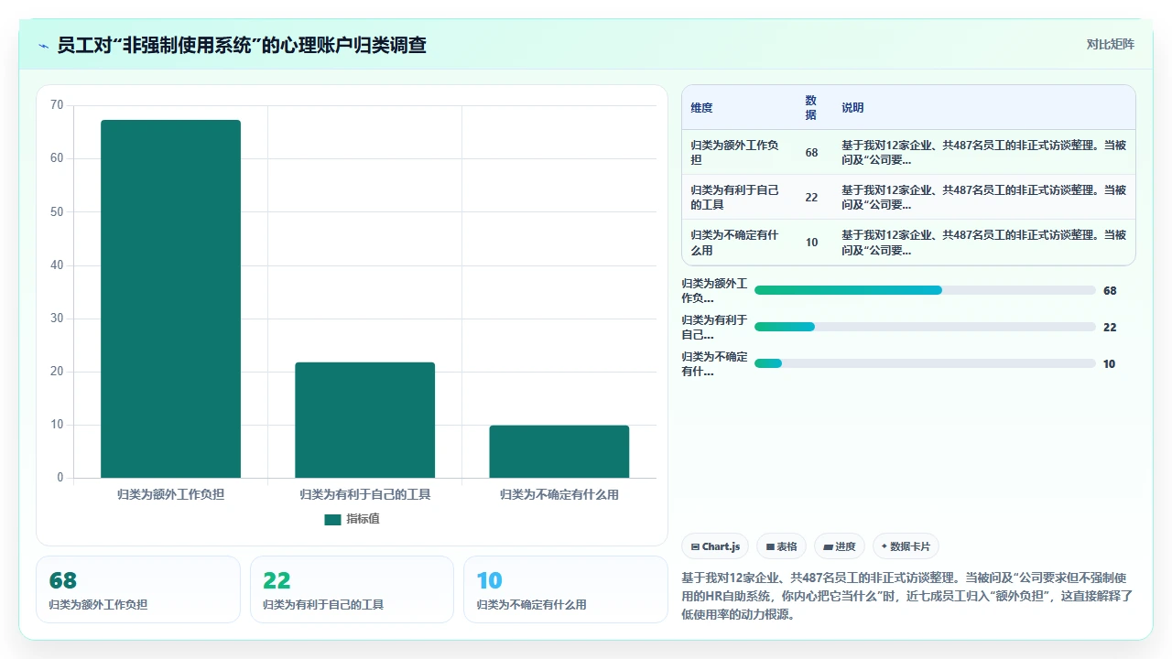Click the 表格 tag

click(781, 546)
